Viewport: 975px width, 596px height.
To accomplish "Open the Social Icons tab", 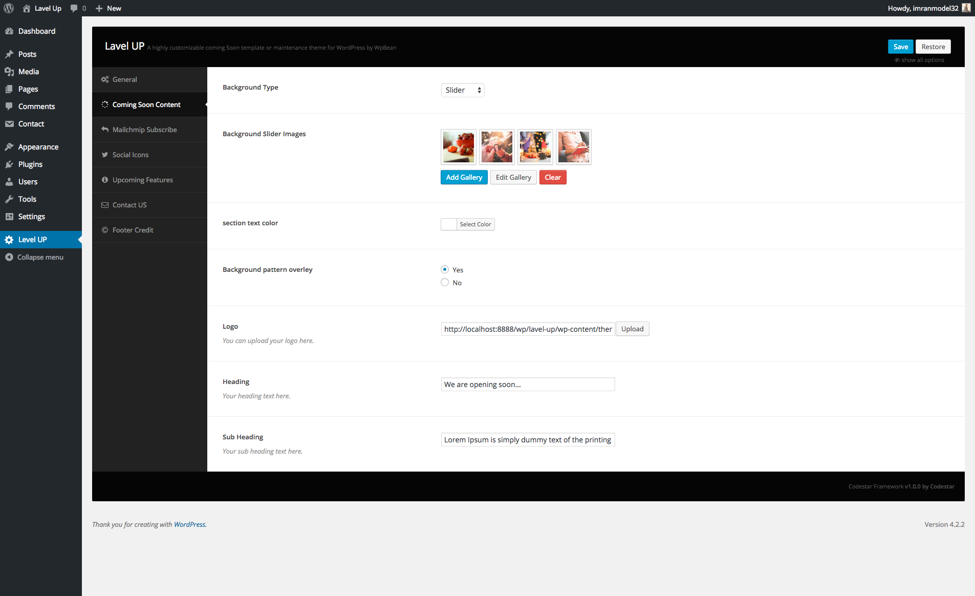I will tap(149, 155).
